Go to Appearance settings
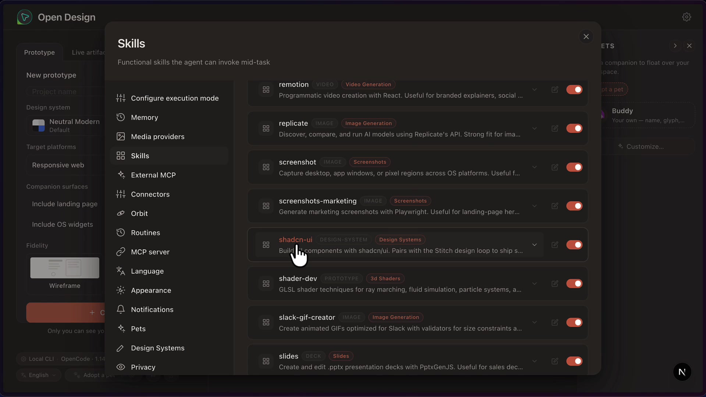This screenshot has width=706, height=397. click(x=169, y=290)
